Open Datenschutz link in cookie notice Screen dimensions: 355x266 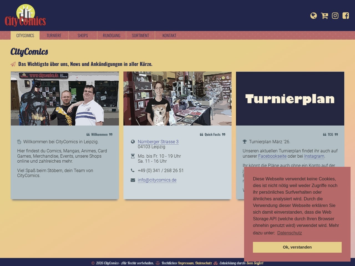(289, 233)
